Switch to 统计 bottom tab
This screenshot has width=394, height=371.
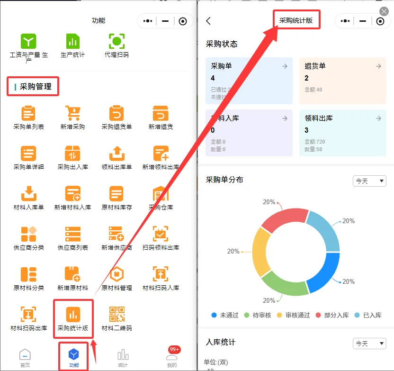click(123, 358)
